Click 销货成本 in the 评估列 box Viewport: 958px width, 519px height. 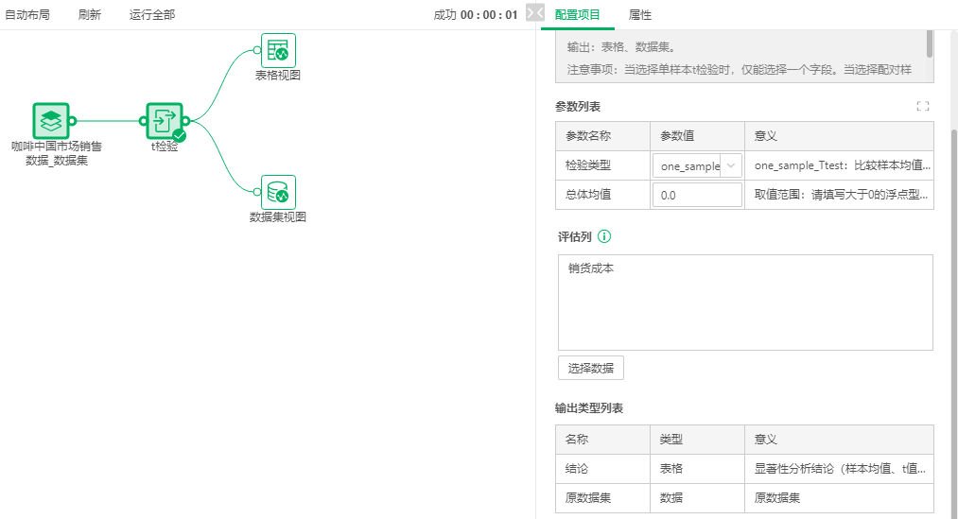click(x=591, y=268)
